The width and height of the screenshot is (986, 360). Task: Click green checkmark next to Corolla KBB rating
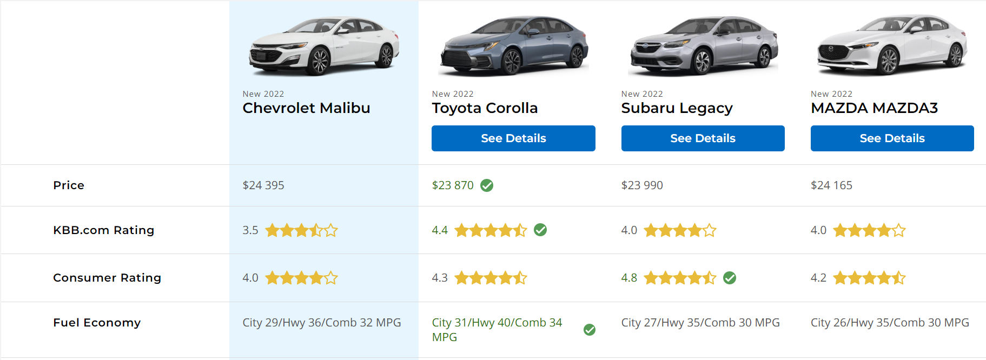coord(540,230)
